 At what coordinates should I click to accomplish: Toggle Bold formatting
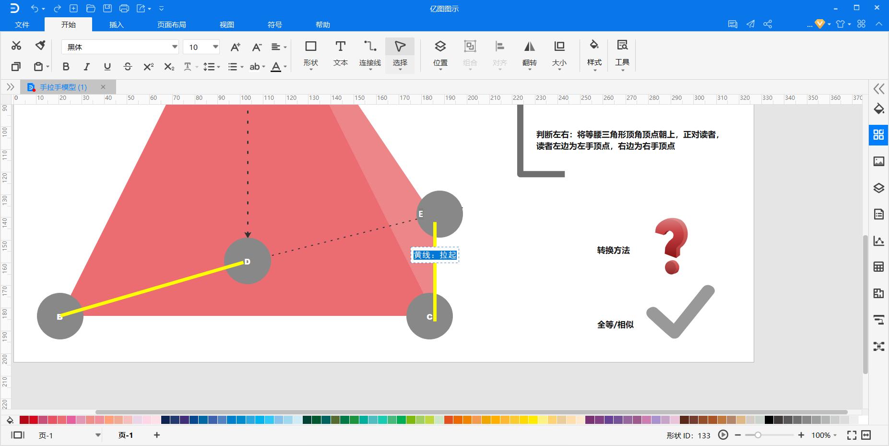tap(66, 67)
